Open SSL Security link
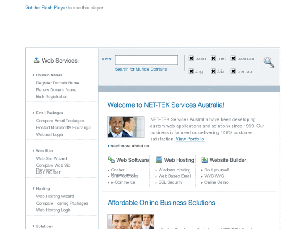The width and height of the screenshot is (305, 229). pyautogui.click(x=170, y=182)
